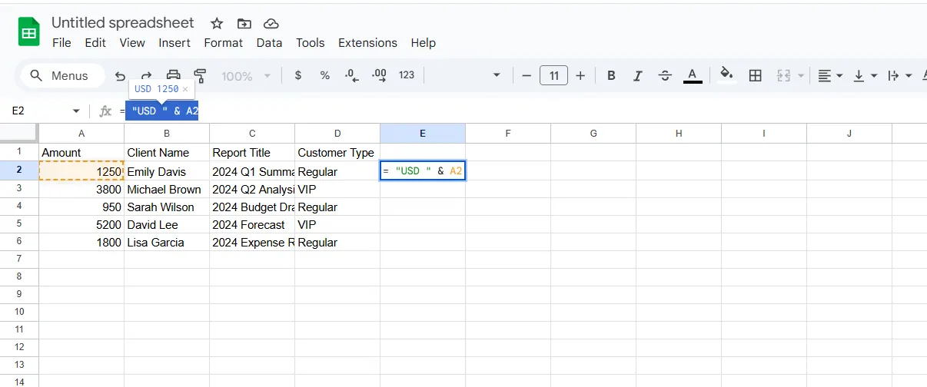
Task: Dismiss the USD 1250 formula preview
Action: click(x=185, y=89)
